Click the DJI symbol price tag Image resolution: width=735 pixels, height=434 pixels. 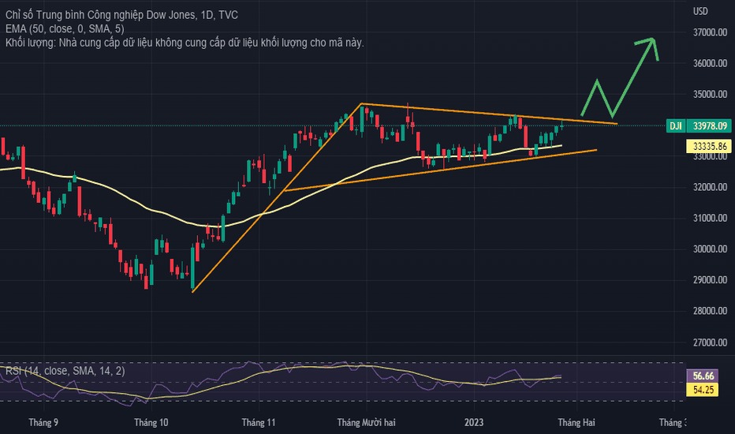676,125
